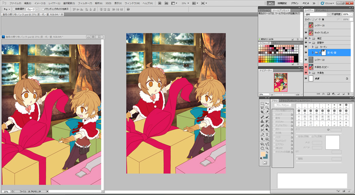Click the ブラシプリセット button
This screenshot has width=355, height=195.
pyautogui.click(x=283, y=105)
